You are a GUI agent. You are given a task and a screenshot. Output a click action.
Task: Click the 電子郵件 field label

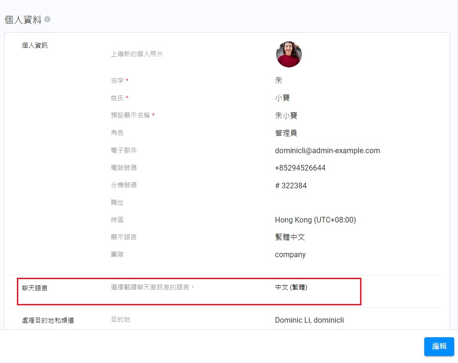(x=124, y=150)
